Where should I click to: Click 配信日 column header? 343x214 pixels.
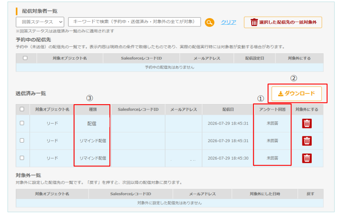[x=228, y=109]
